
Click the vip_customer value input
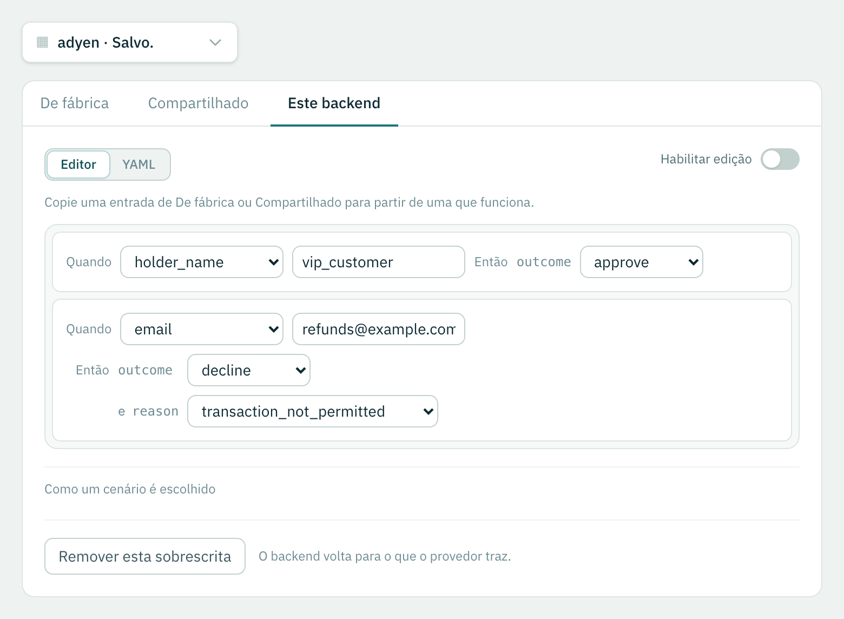pos(379,262)
